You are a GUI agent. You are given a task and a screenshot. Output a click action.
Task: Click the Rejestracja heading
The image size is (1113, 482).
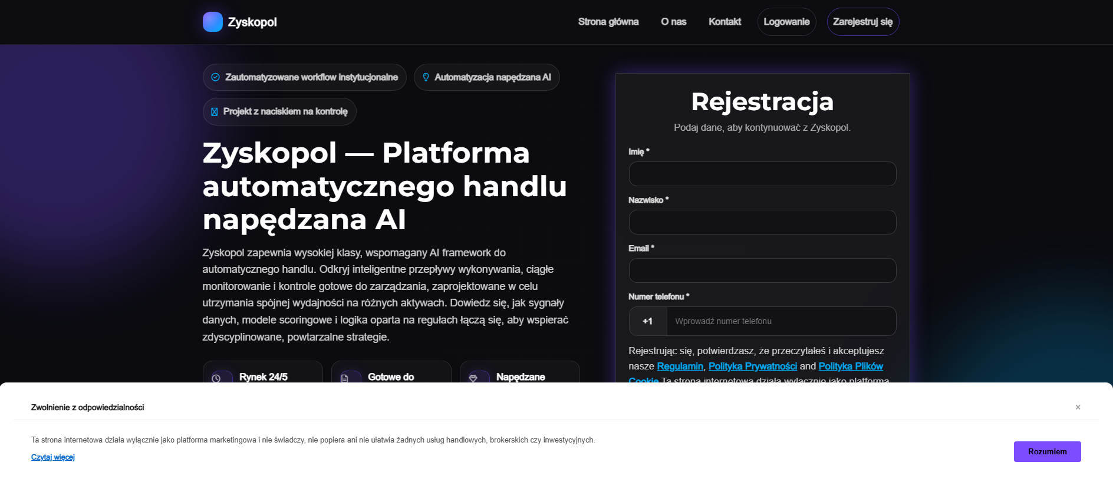point(762,101)
